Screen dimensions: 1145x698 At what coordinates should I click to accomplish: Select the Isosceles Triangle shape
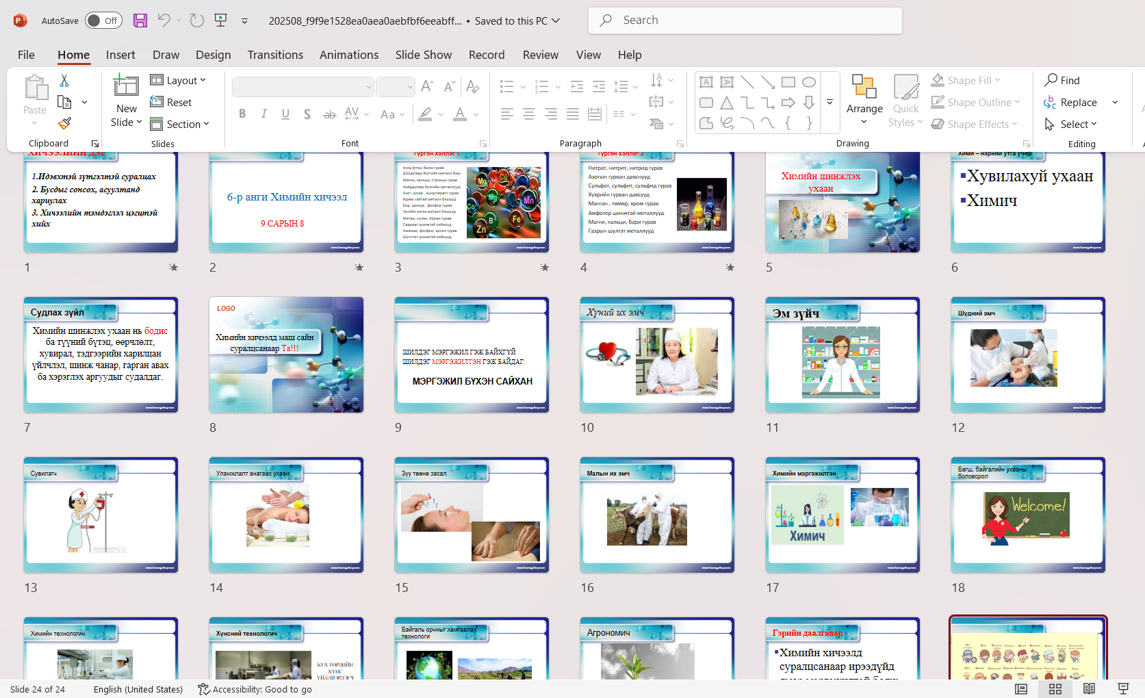click(727, 103)
